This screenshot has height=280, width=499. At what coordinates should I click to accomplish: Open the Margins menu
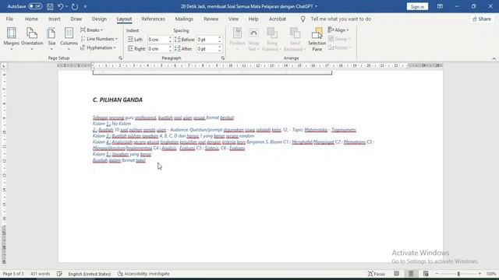(x=12, y=39)
